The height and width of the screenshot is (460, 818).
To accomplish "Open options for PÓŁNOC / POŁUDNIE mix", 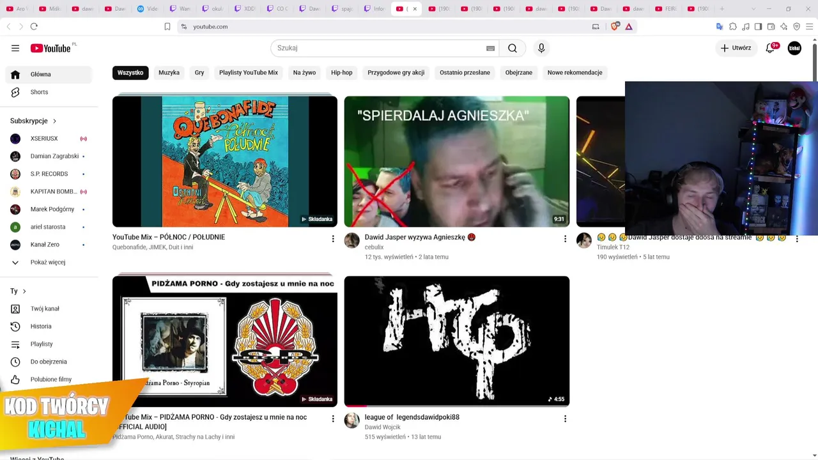I will (333, 239).
